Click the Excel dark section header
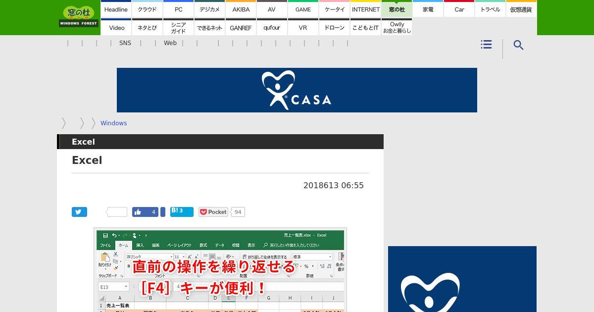 [x=220, y=142]
